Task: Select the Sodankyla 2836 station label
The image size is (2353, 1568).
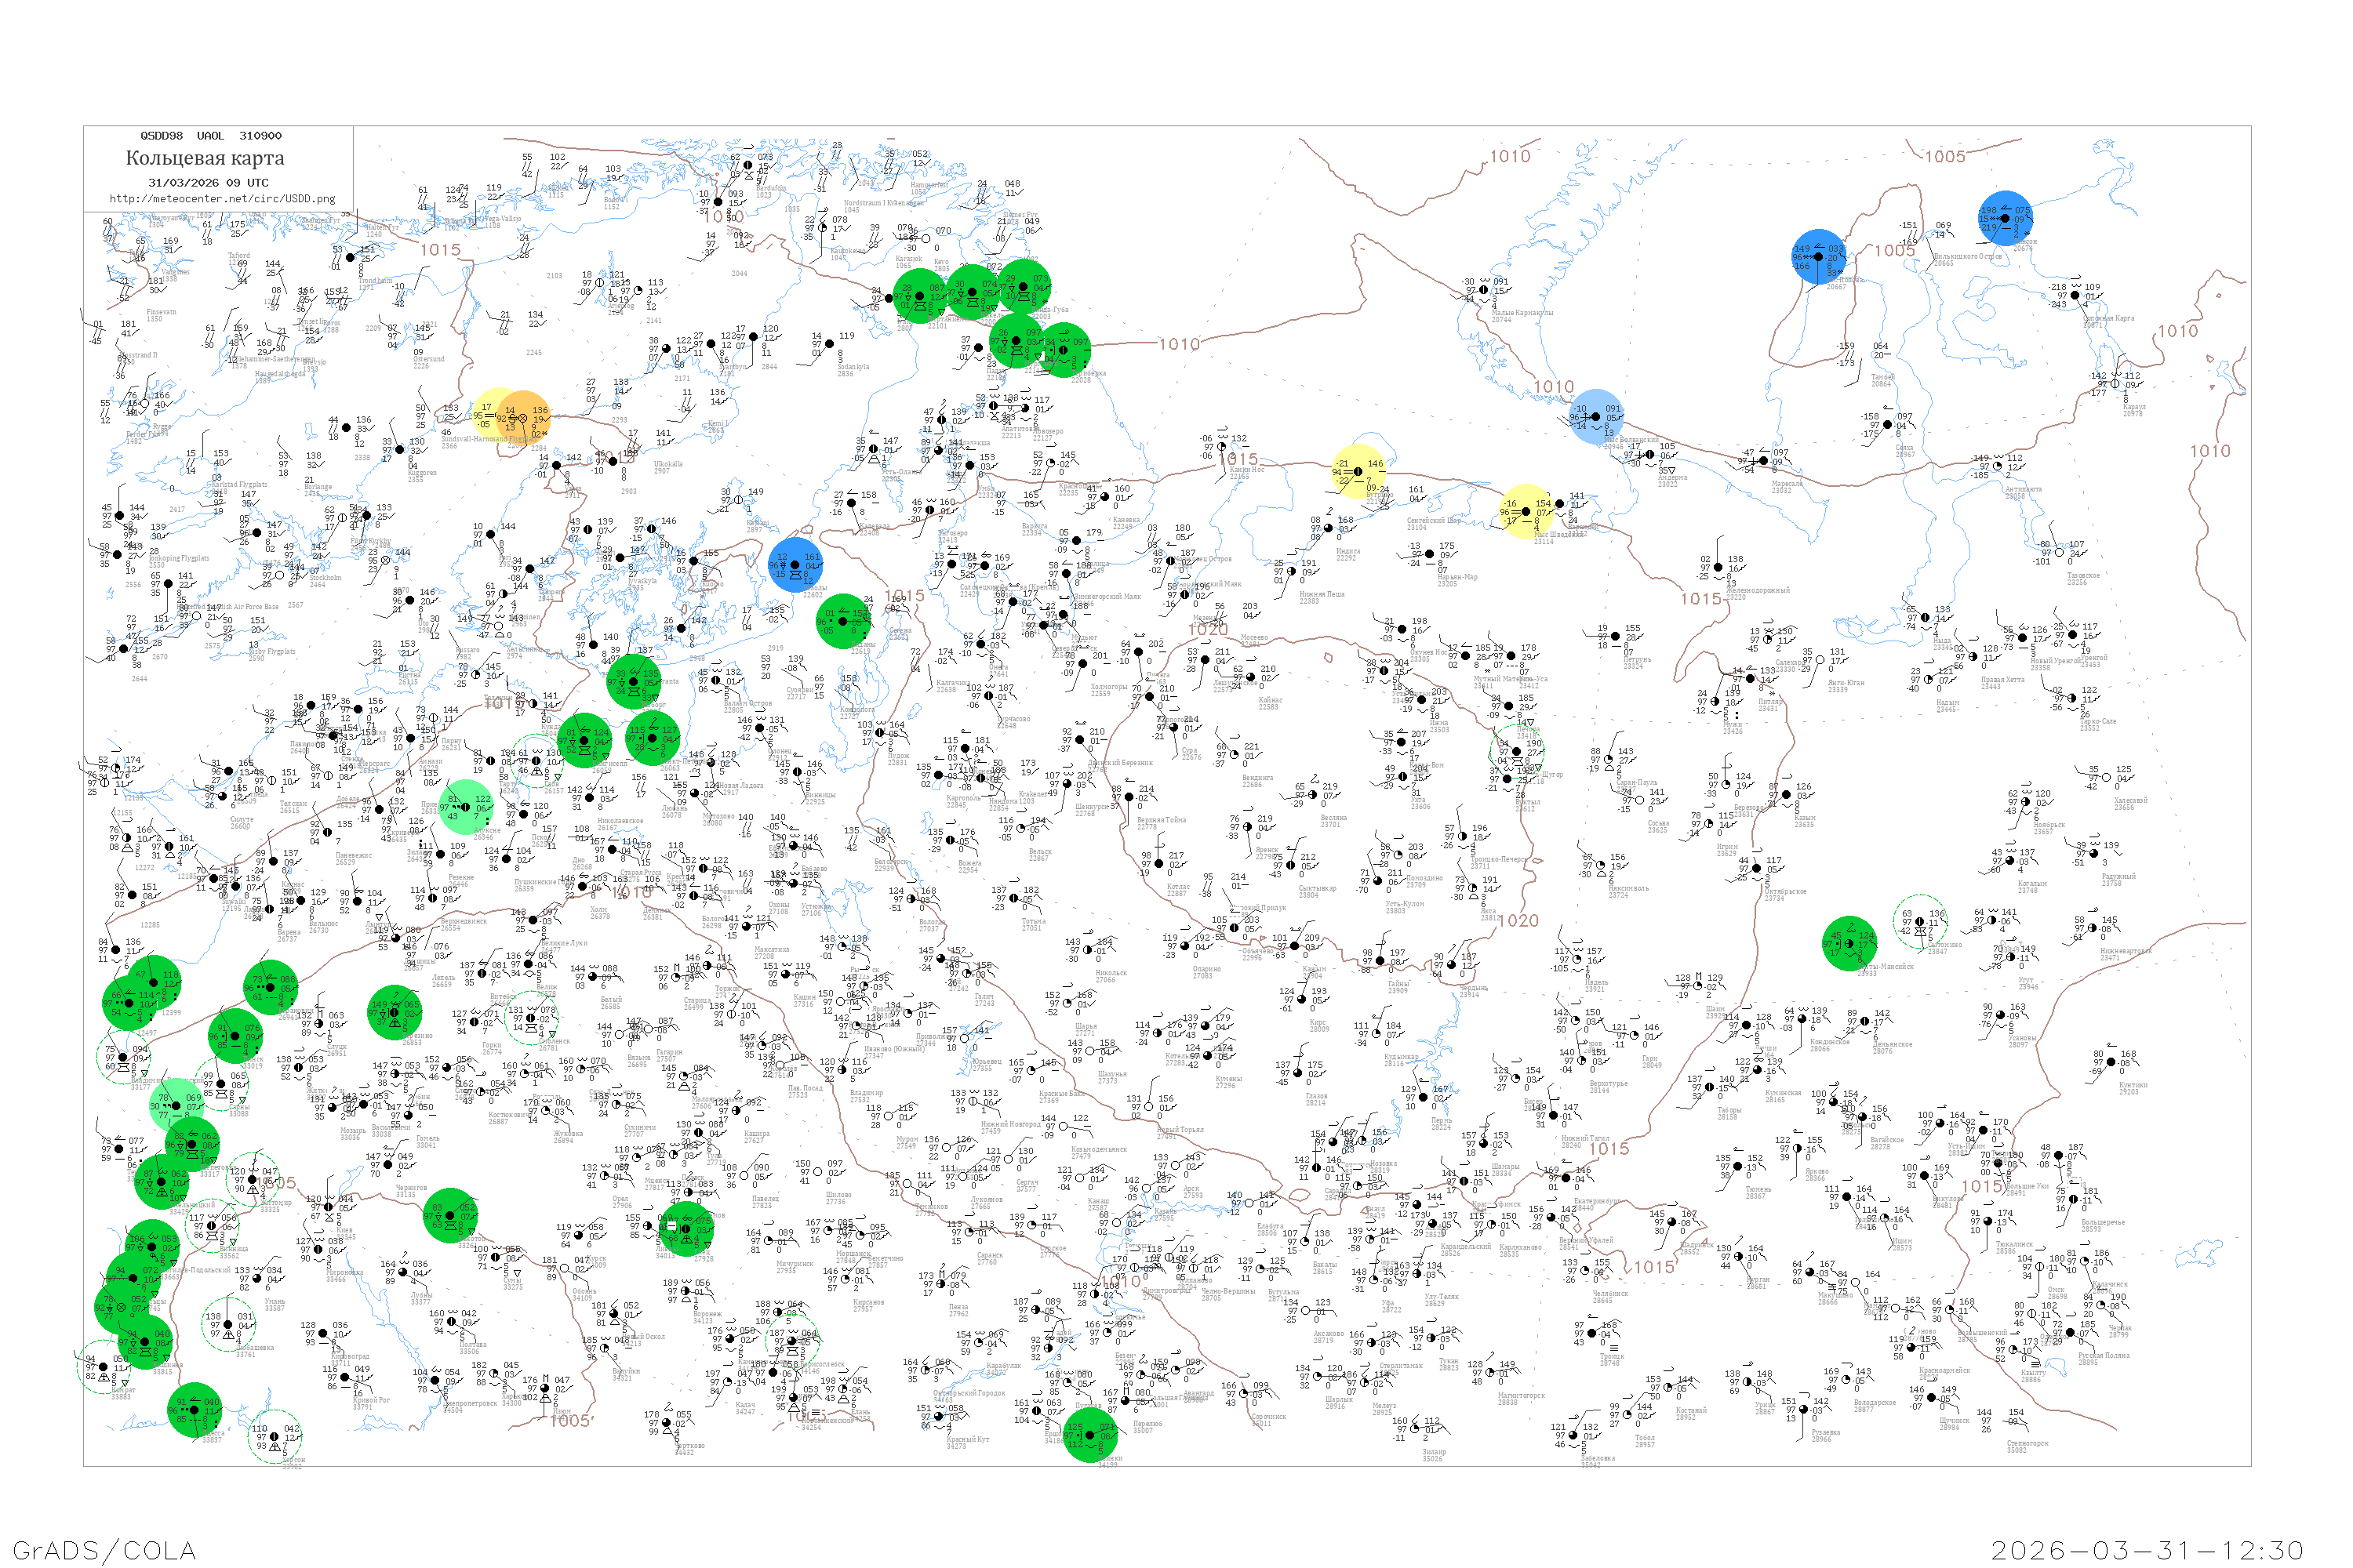Action: pyautogui.click(x=853, y=370)
